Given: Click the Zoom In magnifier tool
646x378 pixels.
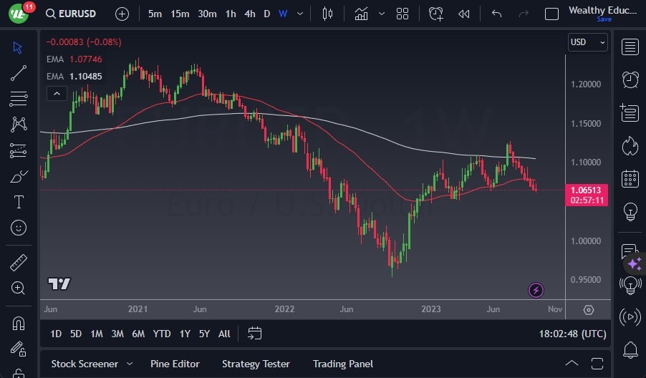Looking at the screenshot, I should click(x=19, y=288).
